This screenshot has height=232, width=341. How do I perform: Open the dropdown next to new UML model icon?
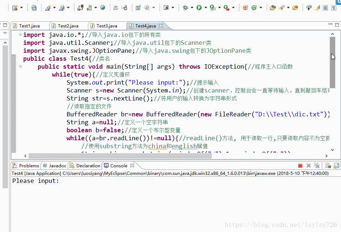(x=54, y=8)
